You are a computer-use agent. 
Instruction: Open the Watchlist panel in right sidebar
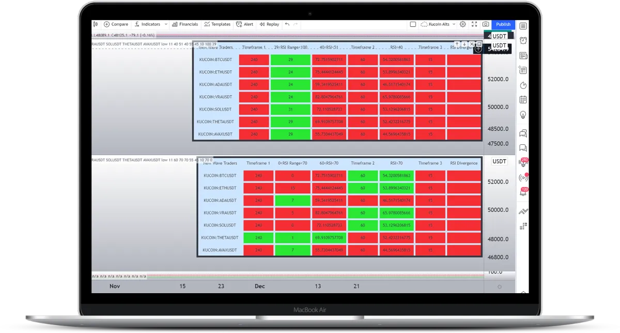(523, 25)
